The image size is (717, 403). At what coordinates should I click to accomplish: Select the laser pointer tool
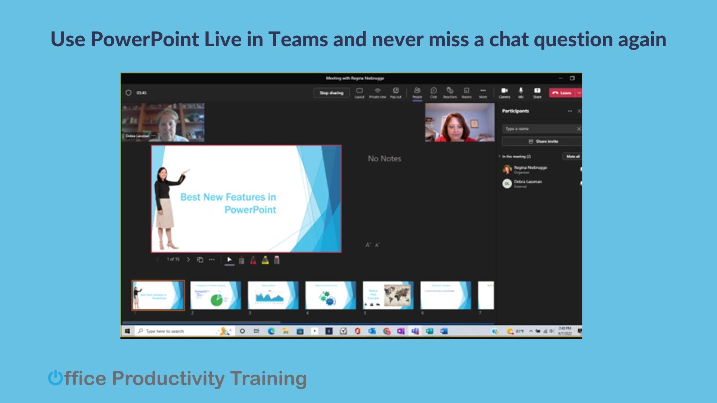pos(241,260)
